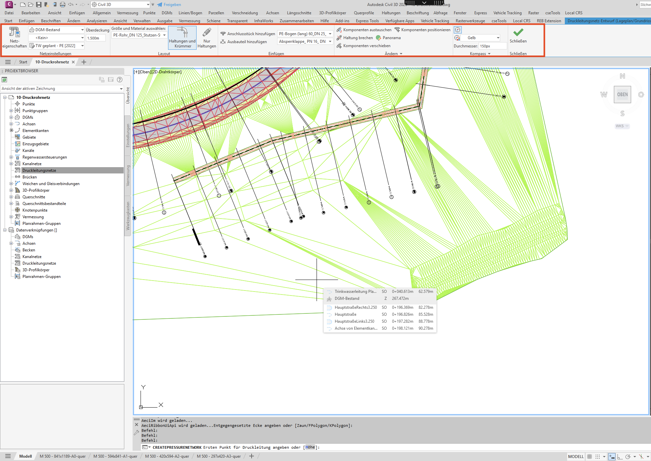
Task: Open Absperrklappe_PN 16 appurtenance dropdown
Action: [x=305, y=41]
